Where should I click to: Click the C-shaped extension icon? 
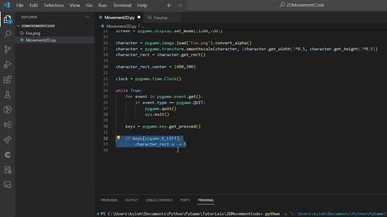point(8,155)
